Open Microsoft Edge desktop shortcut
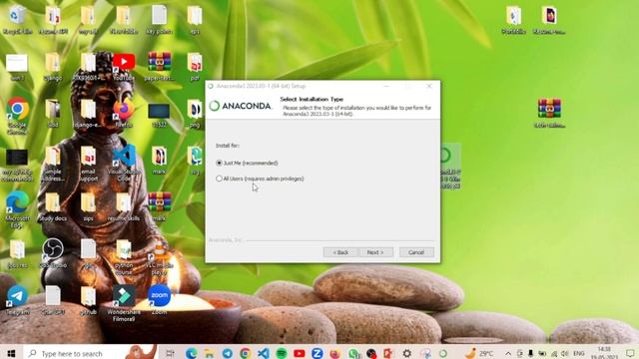 (17, 209)
